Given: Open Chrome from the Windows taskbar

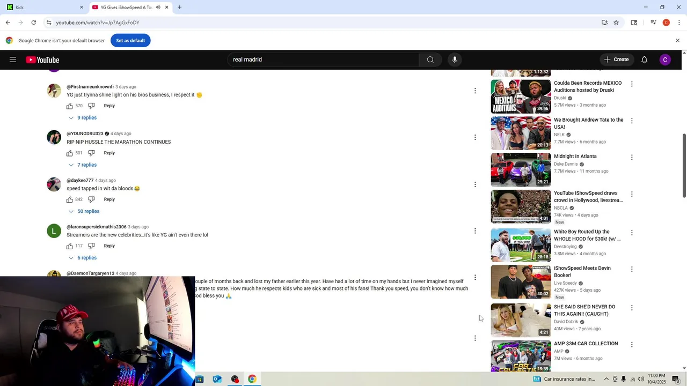Looking at the screenshot, I should point(252,379).
